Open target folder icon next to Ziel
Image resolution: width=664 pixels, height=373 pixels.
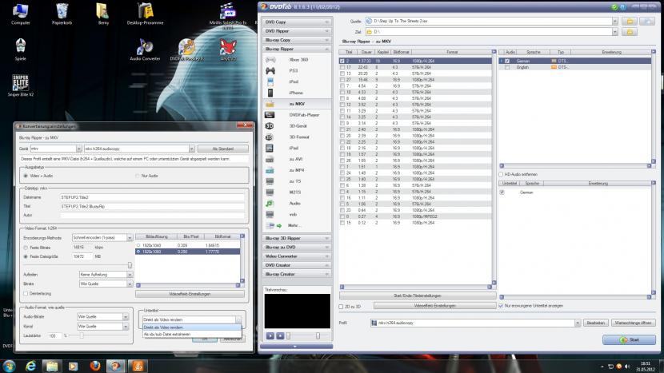click(631, 31)
